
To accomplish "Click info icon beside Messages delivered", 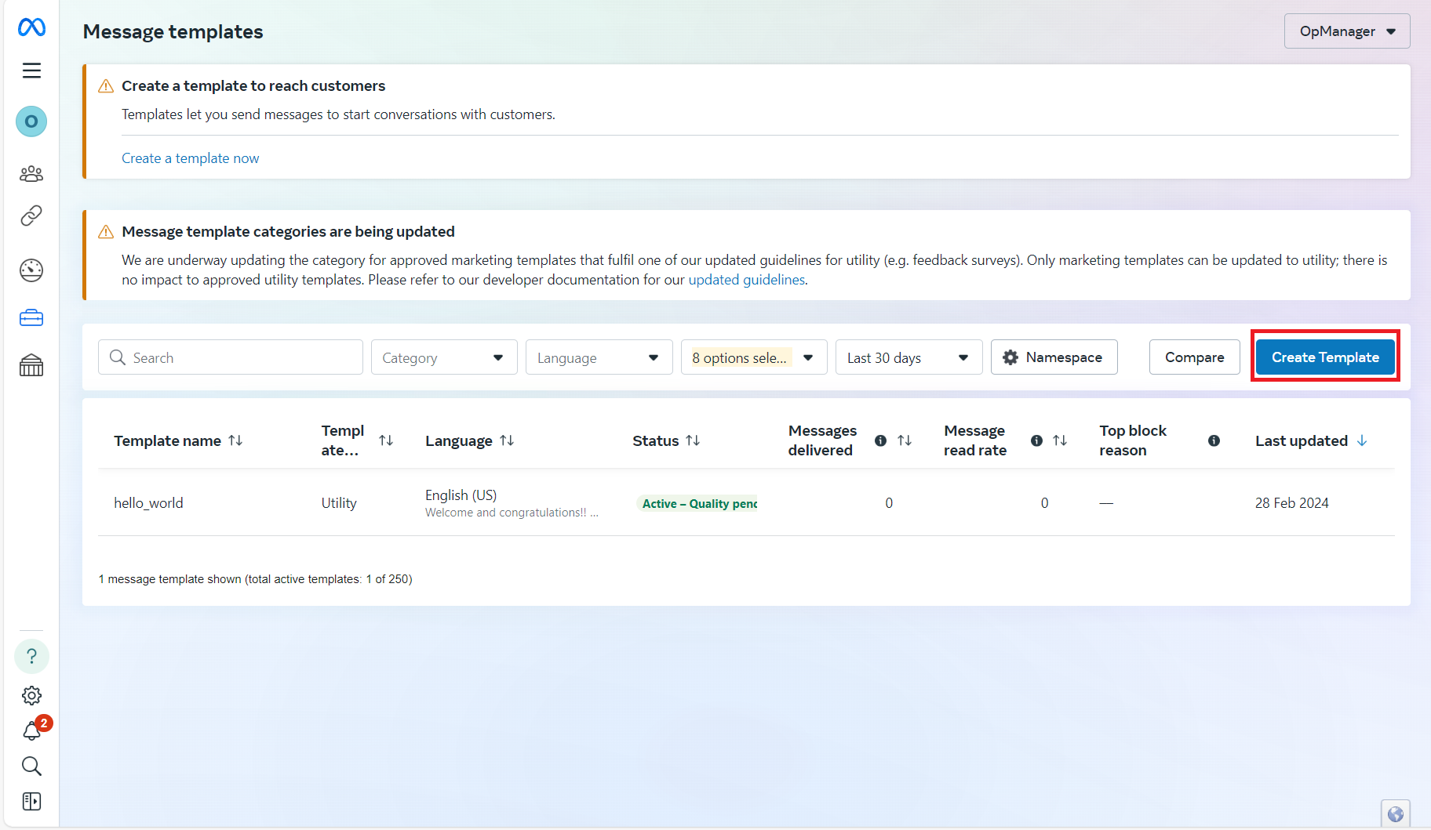I will point(880,440).
